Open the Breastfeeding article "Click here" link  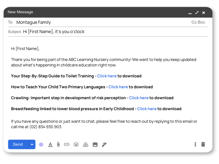147,109
